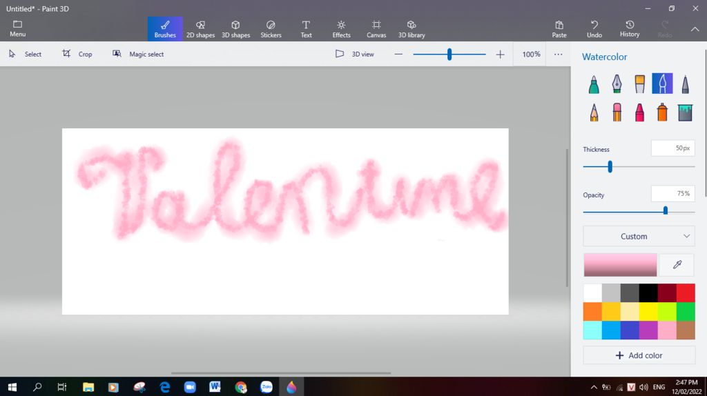This screenshot has height=396, width=707.
Task: Choose the Crop tool
Action: (77, 54)
